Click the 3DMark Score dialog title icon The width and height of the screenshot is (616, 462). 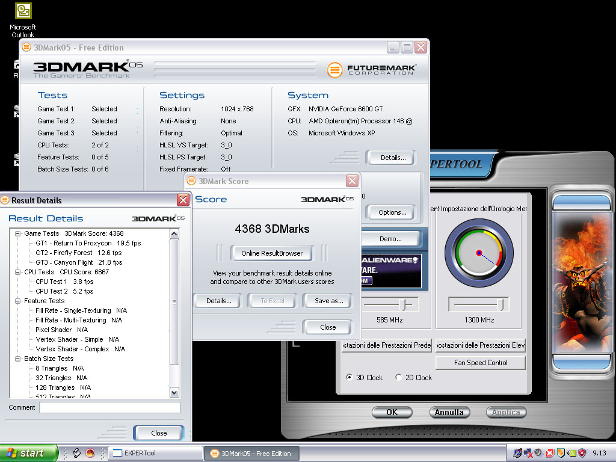(191, 180)
